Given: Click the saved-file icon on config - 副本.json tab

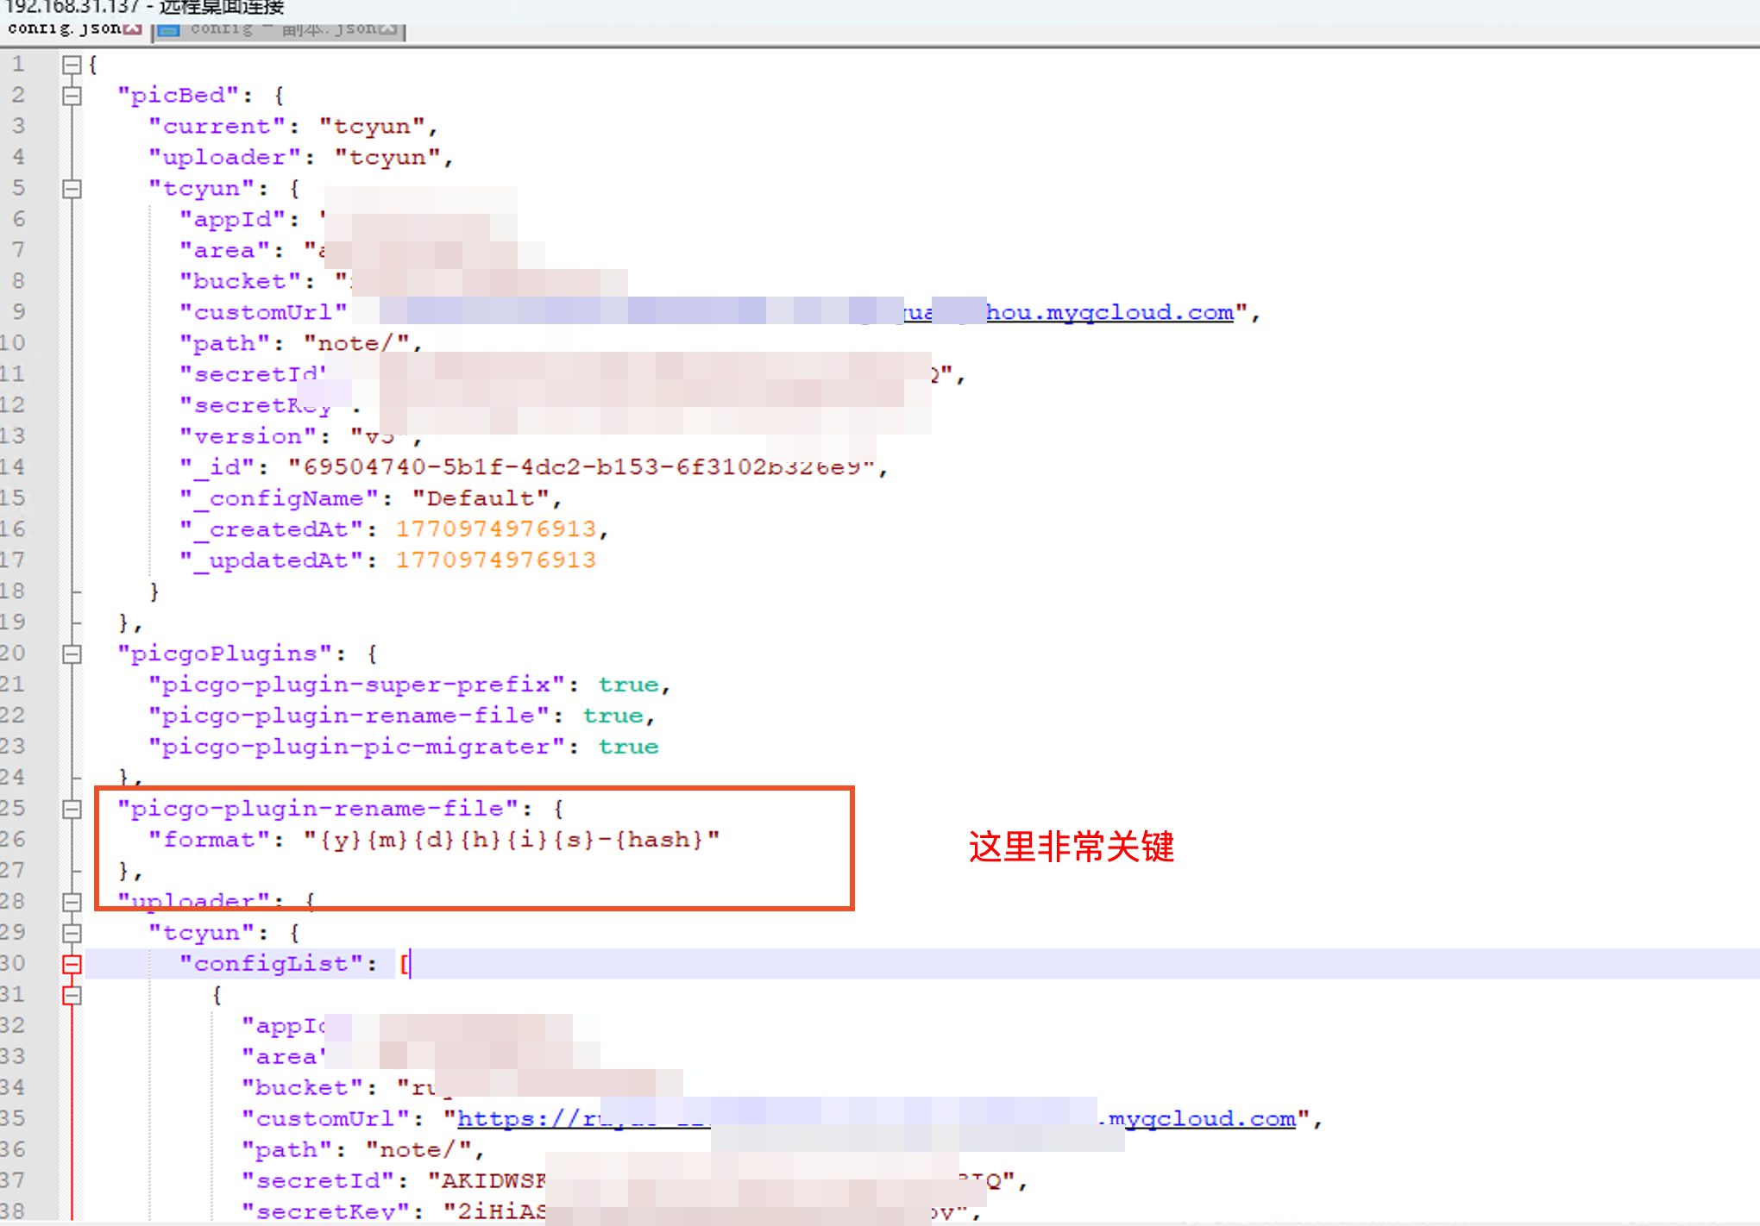Looking at the screenshot, I should point(168,30).
